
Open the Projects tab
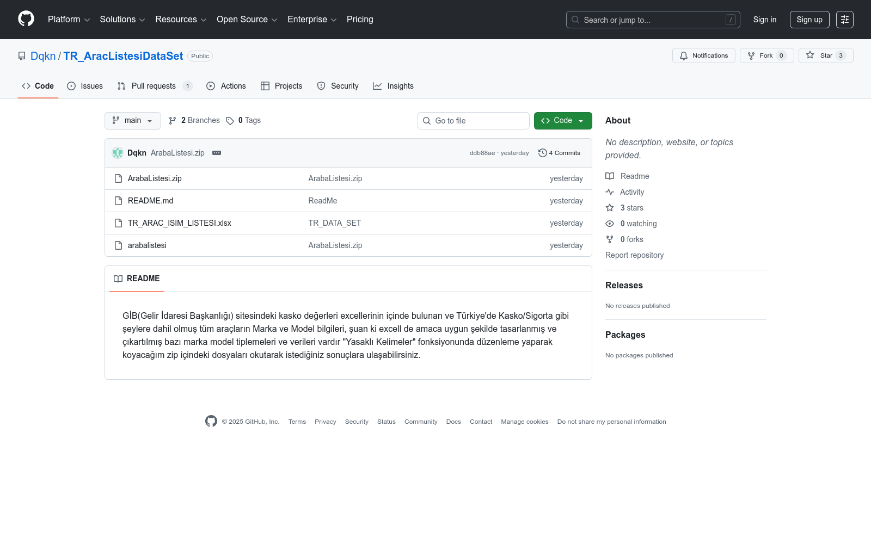(281, 86)
